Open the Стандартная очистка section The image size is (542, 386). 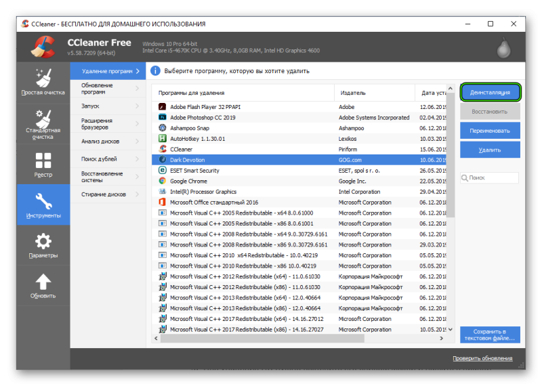coord(43,124)
